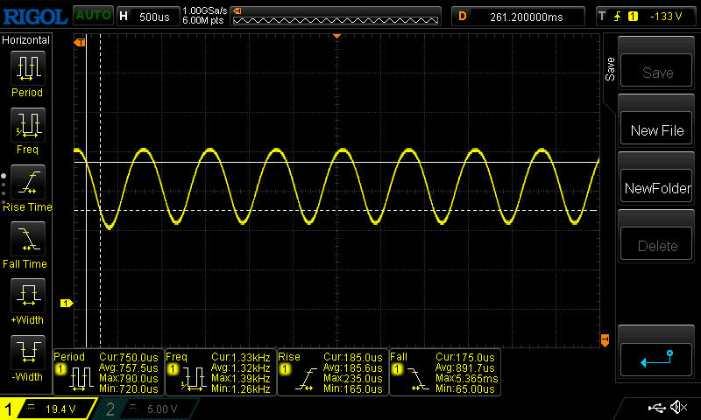Open the Save menu side tab
The image size is (701, 420).
pos(610,69)
